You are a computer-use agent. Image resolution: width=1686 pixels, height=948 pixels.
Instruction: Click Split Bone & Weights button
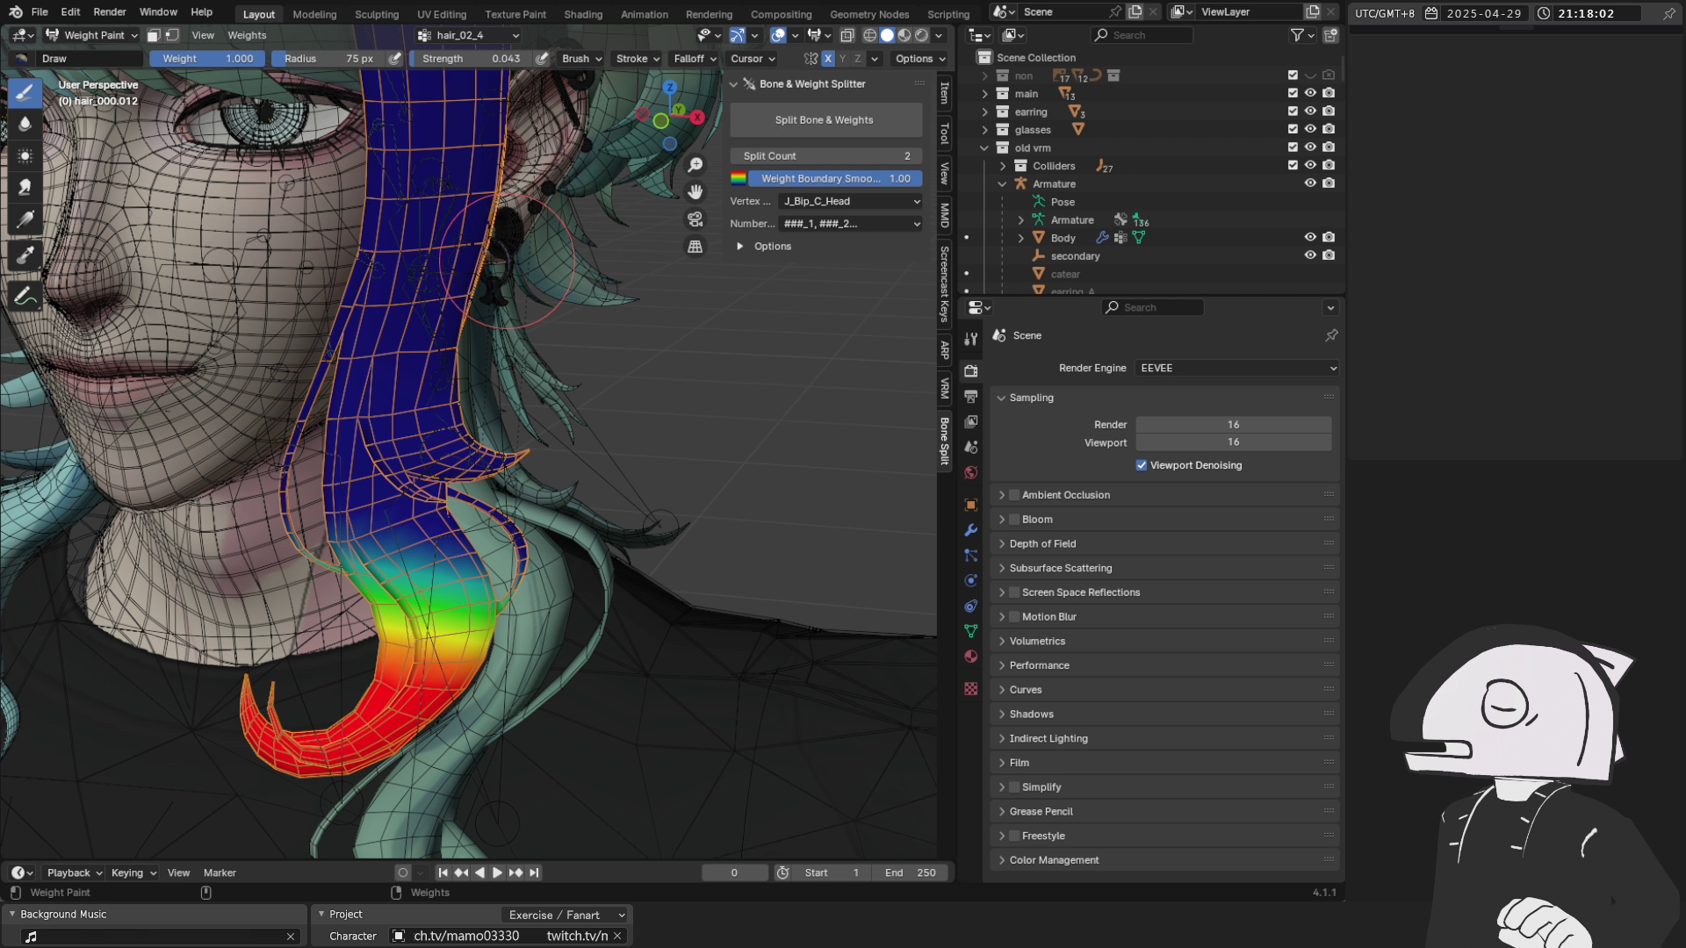(825, 120)
